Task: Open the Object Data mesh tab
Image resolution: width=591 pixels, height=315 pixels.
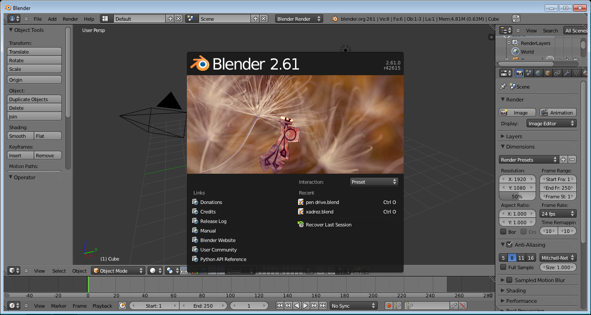Action: click(577, 73)
